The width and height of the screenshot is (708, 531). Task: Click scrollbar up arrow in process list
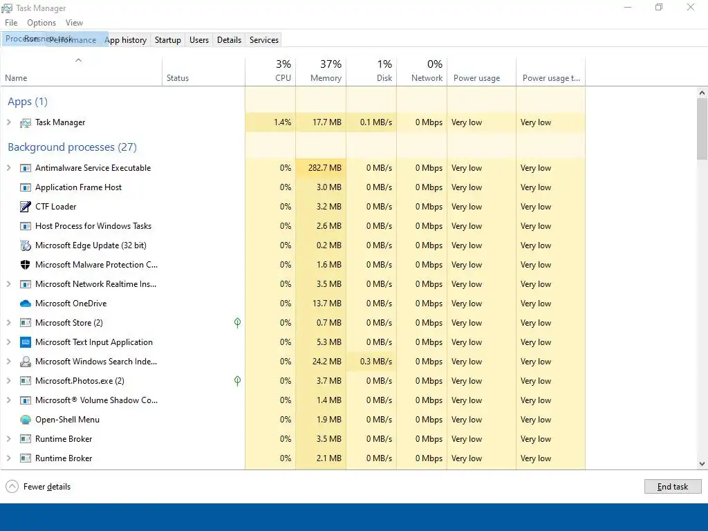click(702, 93)
